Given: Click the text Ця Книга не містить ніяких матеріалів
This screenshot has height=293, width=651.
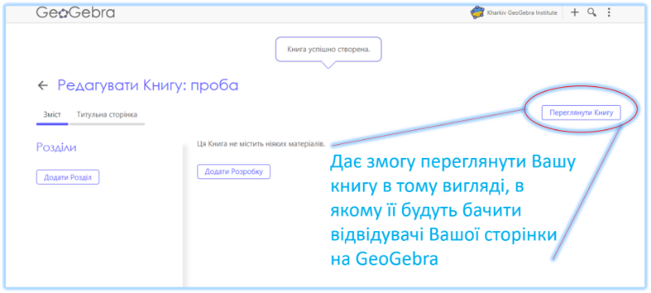Looking at the screenshot, I should pyautogui.click(x=260, y=144).
